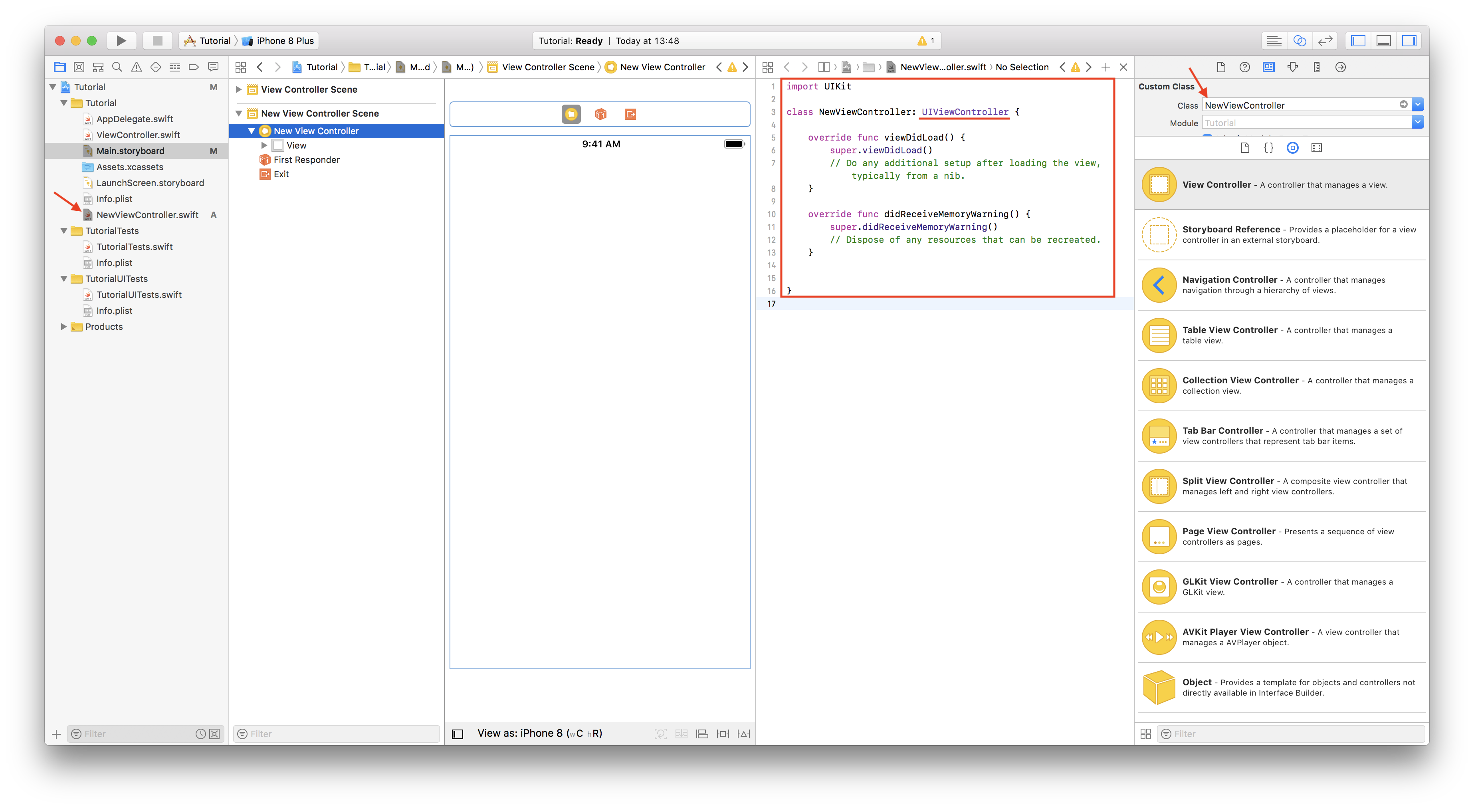Expand the Products folder
The height and width of the screenshot is (809, 1474).
click(x=63, y=326)
